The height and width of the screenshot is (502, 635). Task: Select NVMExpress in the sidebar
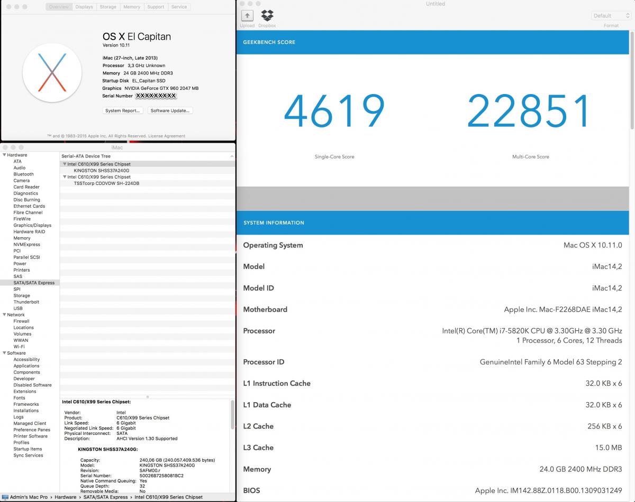pos(27,245)
